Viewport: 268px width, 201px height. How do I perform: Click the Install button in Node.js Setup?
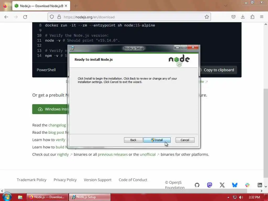(x=157, y=140)
